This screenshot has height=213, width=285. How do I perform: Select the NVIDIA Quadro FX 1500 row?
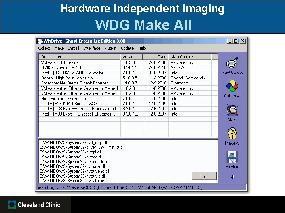[128, 67]
